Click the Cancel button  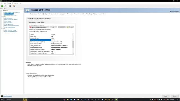175,96
